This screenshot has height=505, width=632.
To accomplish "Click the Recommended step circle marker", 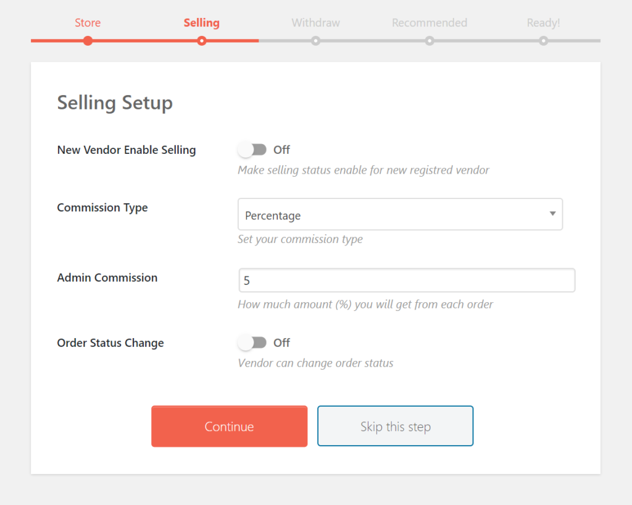I will click(x=430, y=41).
